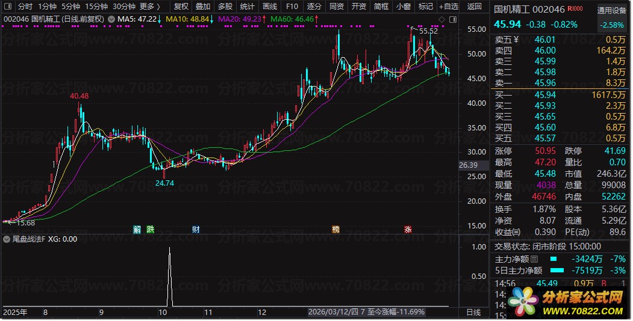Screen dimensions: 633x321
Task: Click the diamond icon above chart
Action: pyautogui.click(x=441, y=20)
